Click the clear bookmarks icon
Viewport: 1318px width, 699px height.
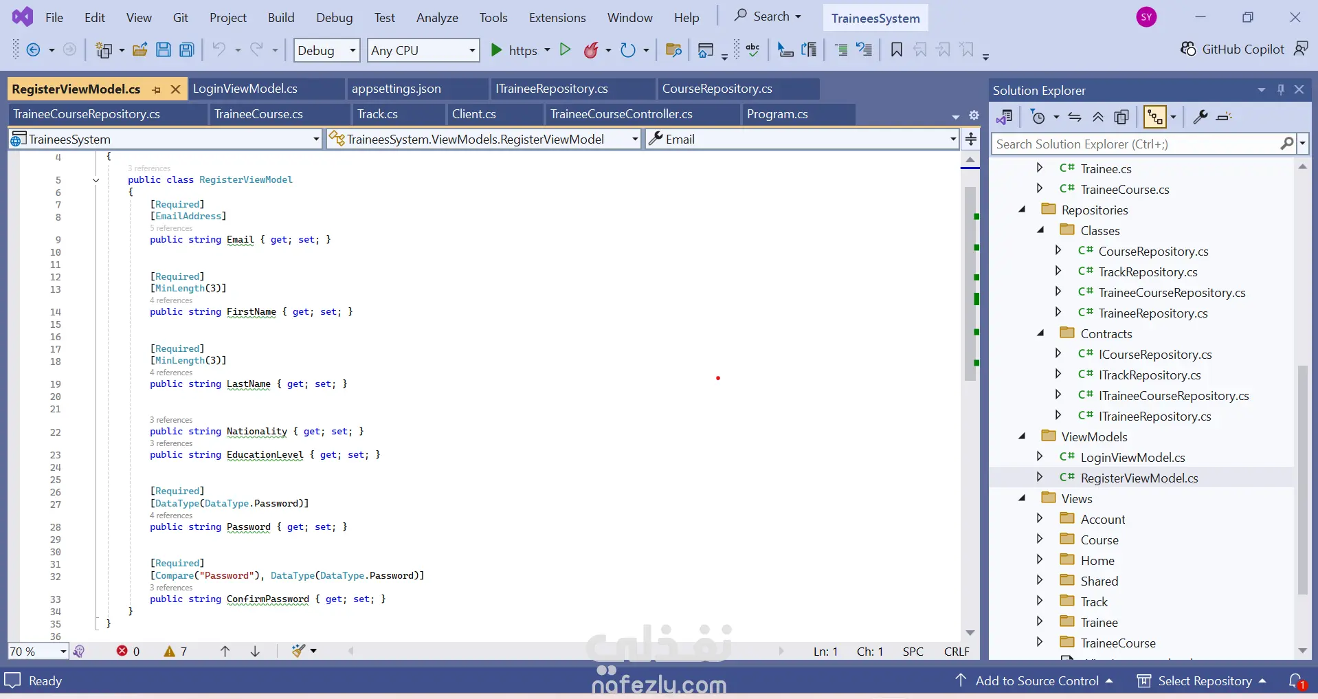[968, 49]
